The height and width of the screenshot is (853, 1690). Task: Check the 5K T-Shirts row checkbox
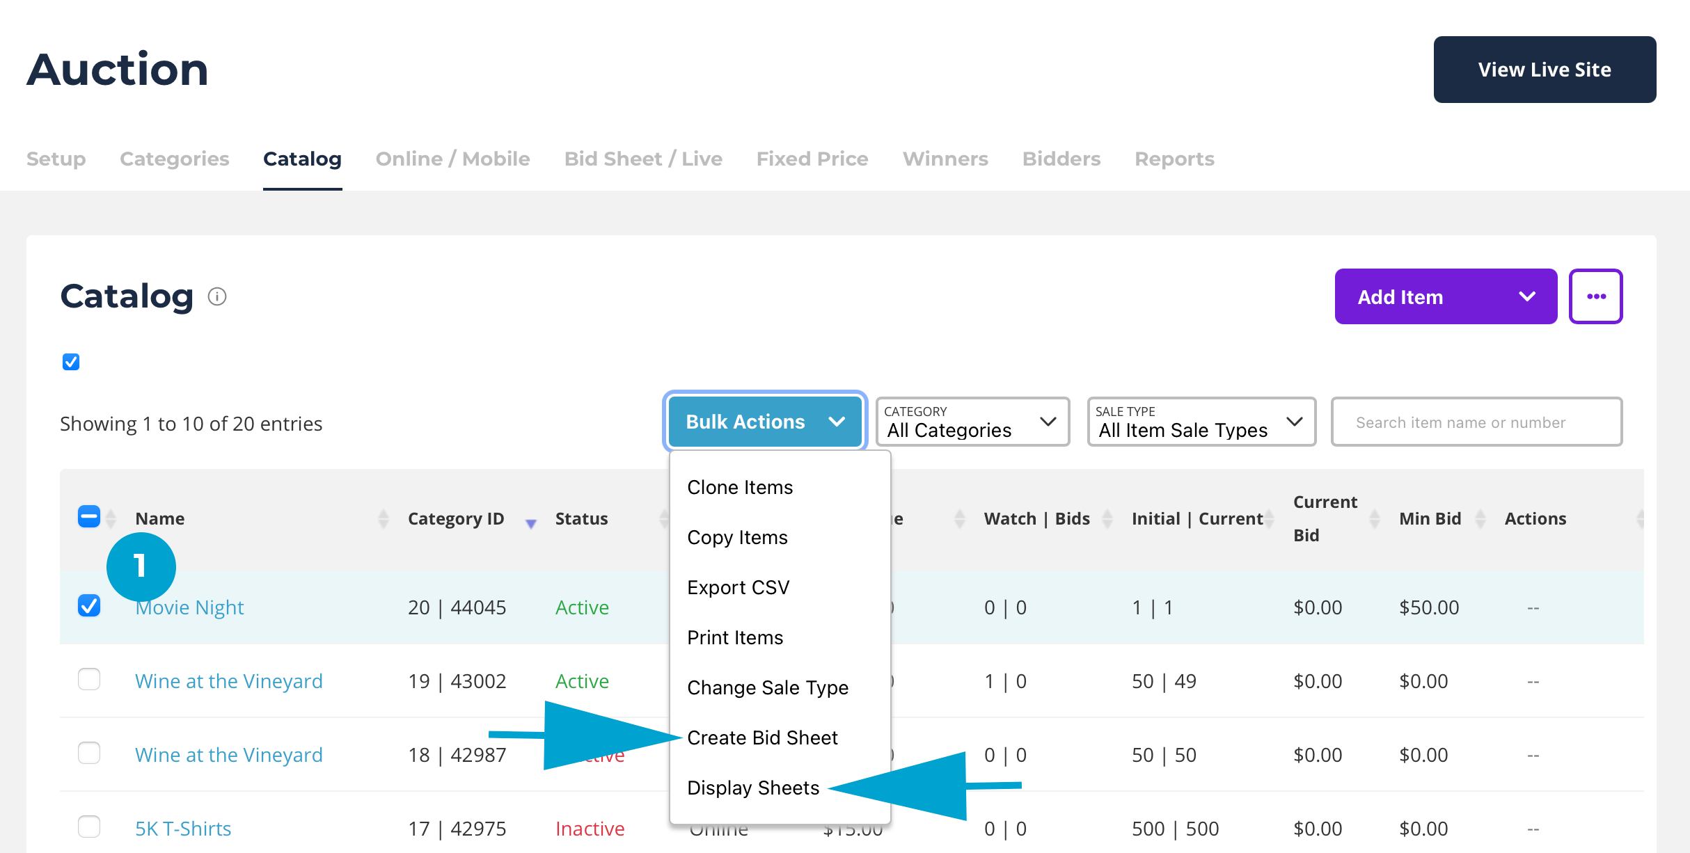pos(89,827)
